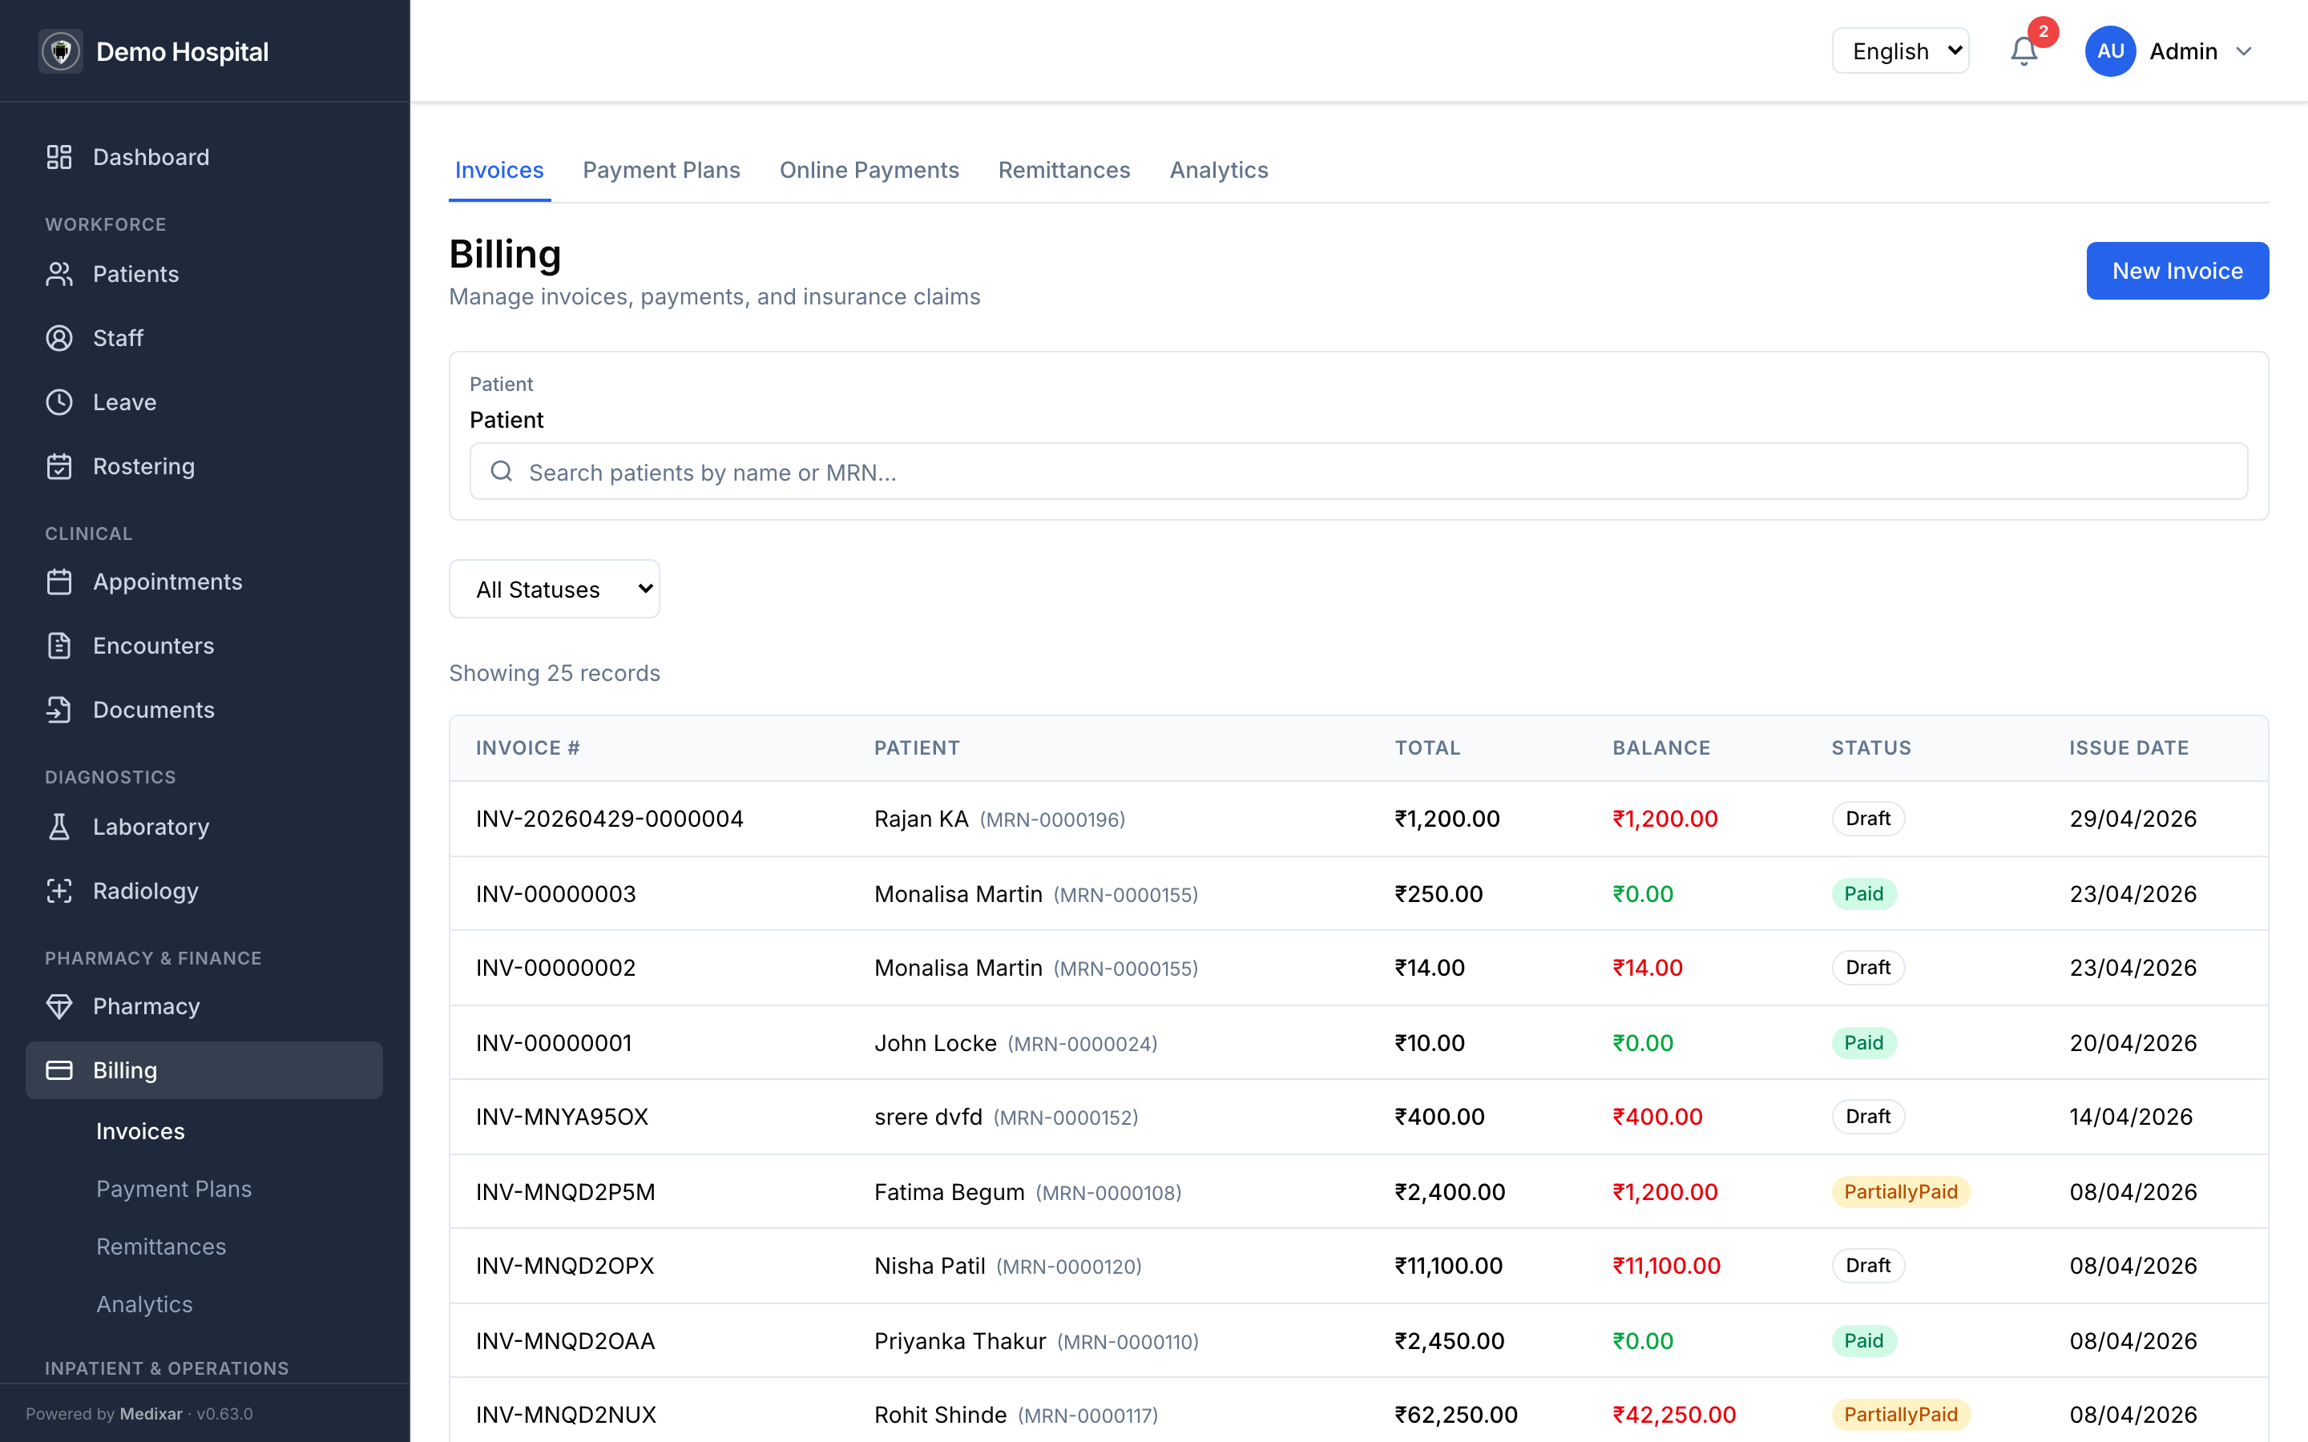Image resolution: width=2308 pixels, height=1442 pixels.
Task: Open invoice INV-20260429-0000004
Action: point(609,818)
